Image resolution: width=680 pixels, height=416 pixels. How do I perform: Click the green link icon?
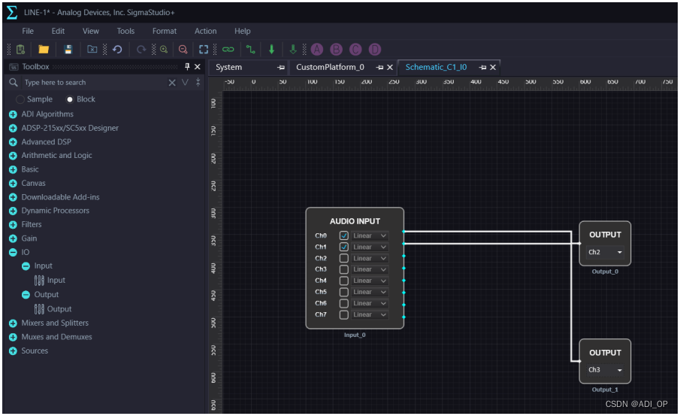[x=228, y=50]
